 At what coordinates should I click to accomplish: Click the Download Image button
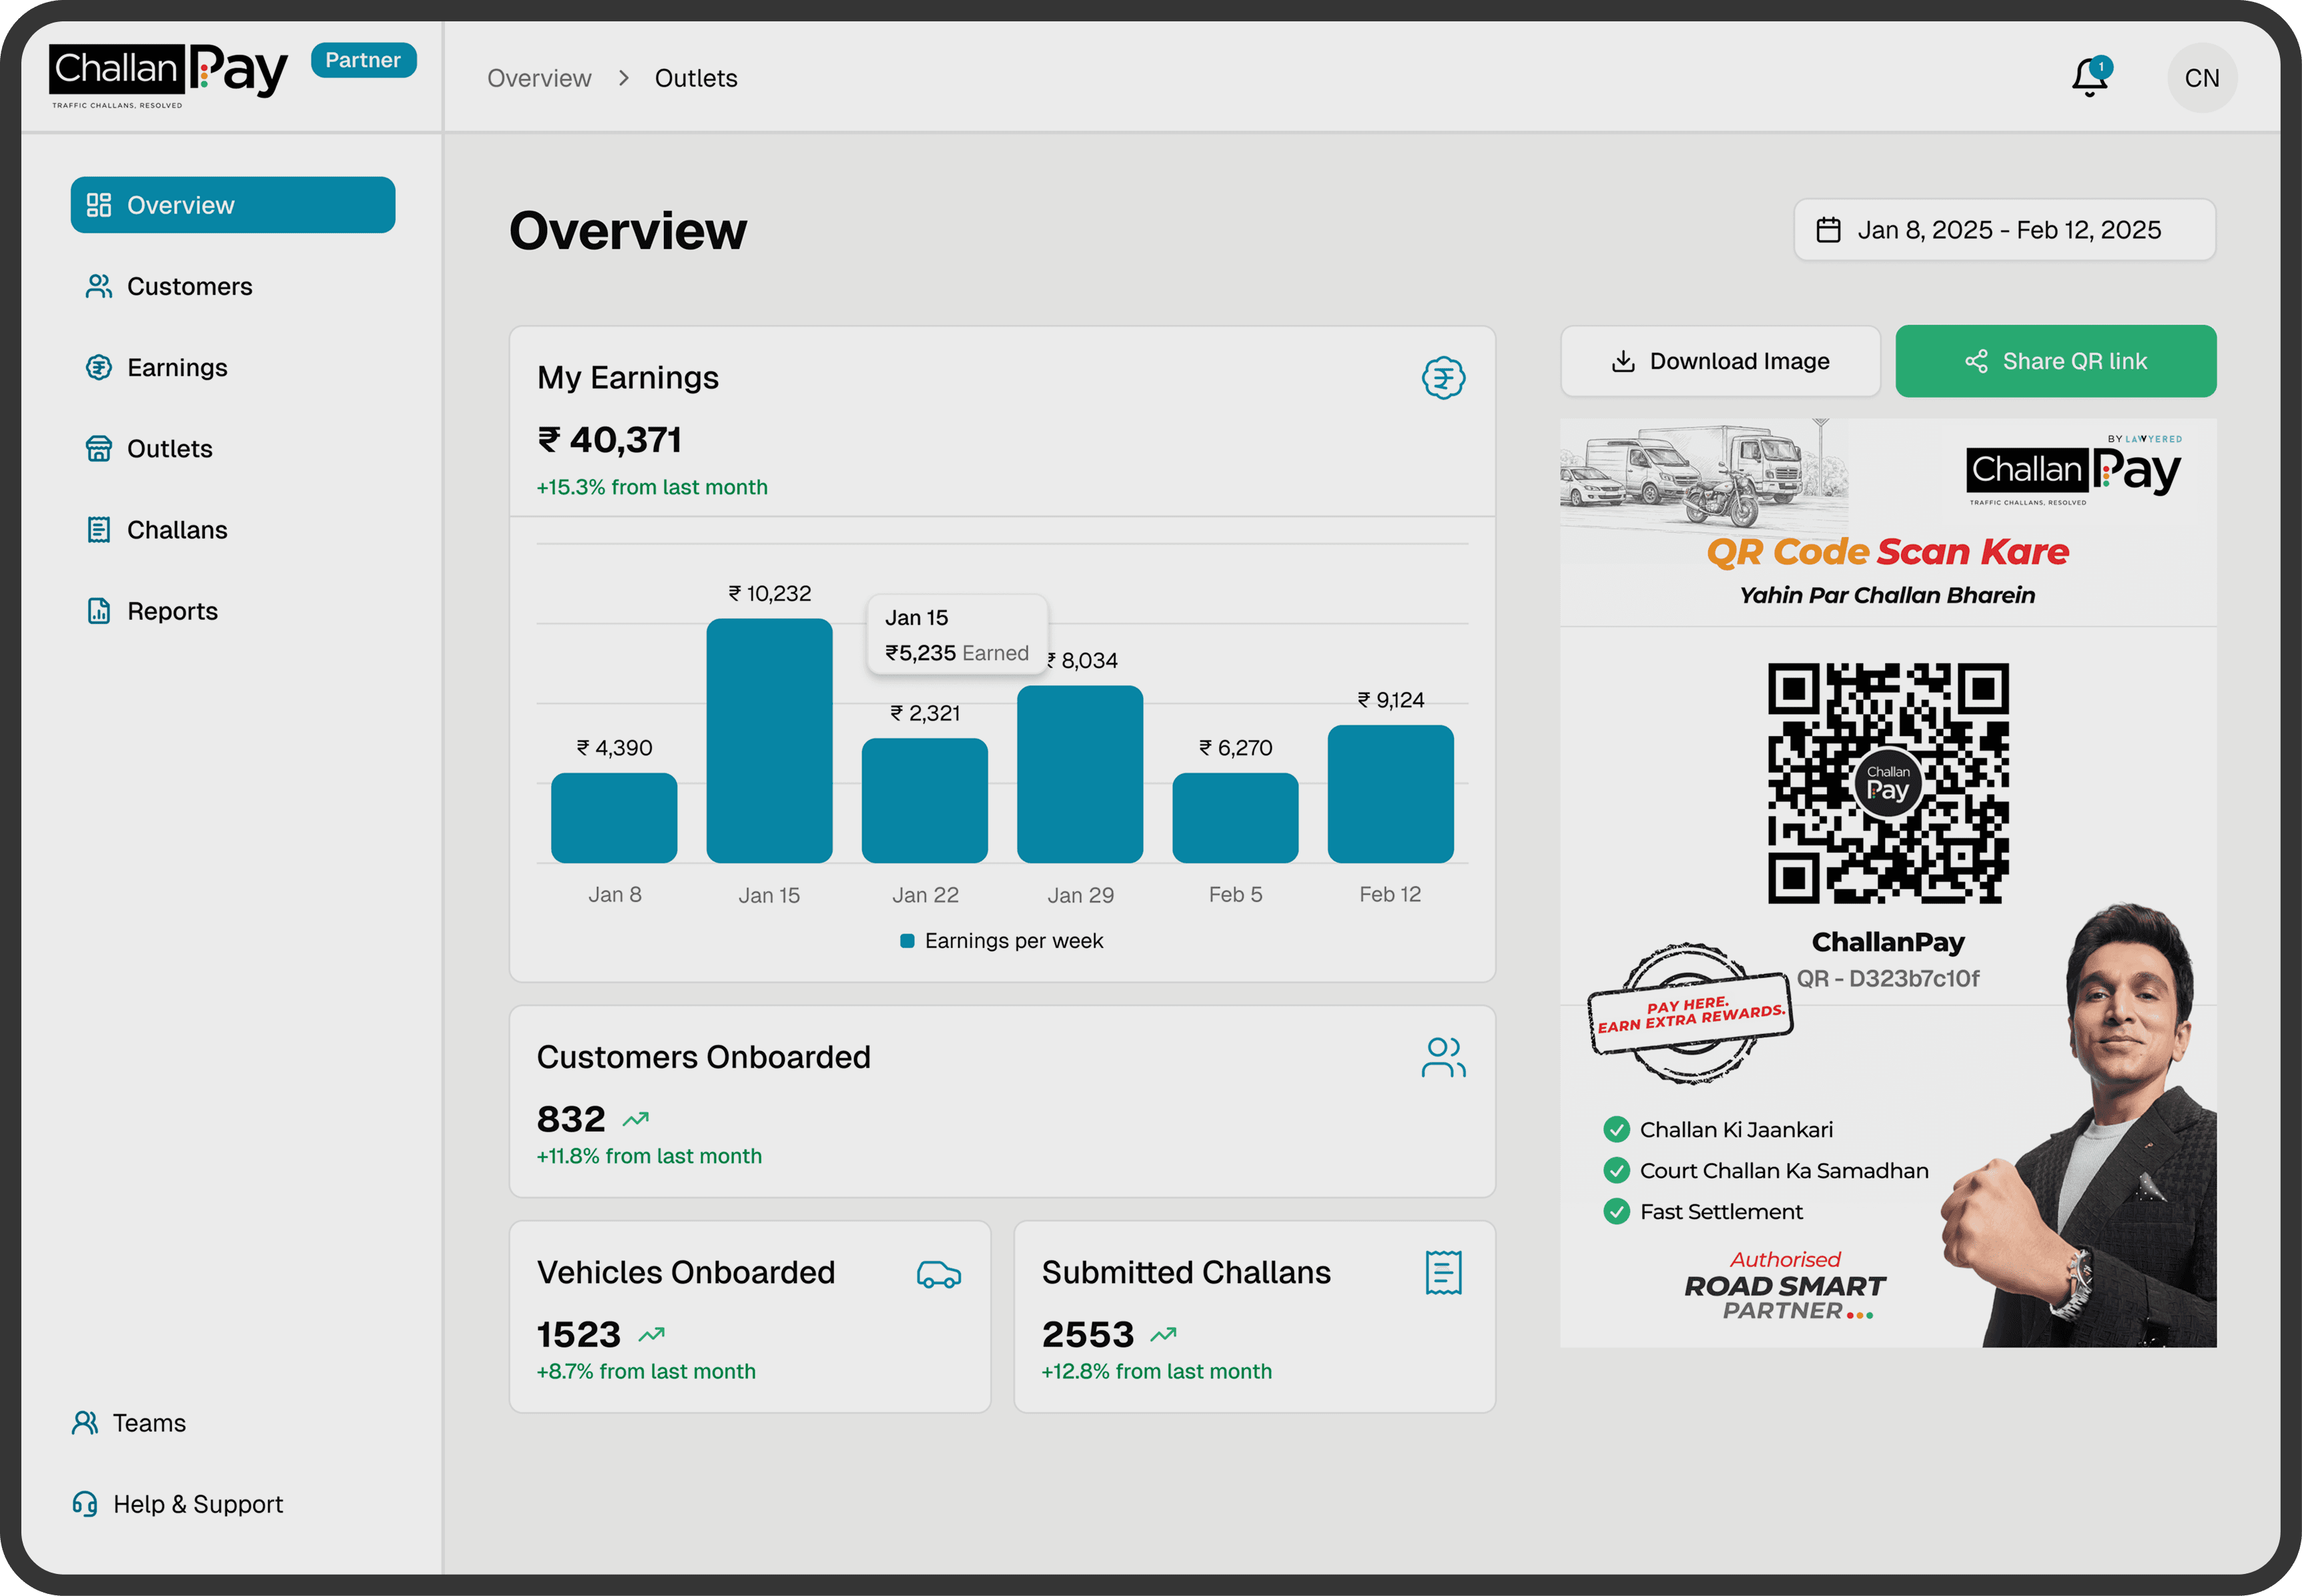[1720, 361]
